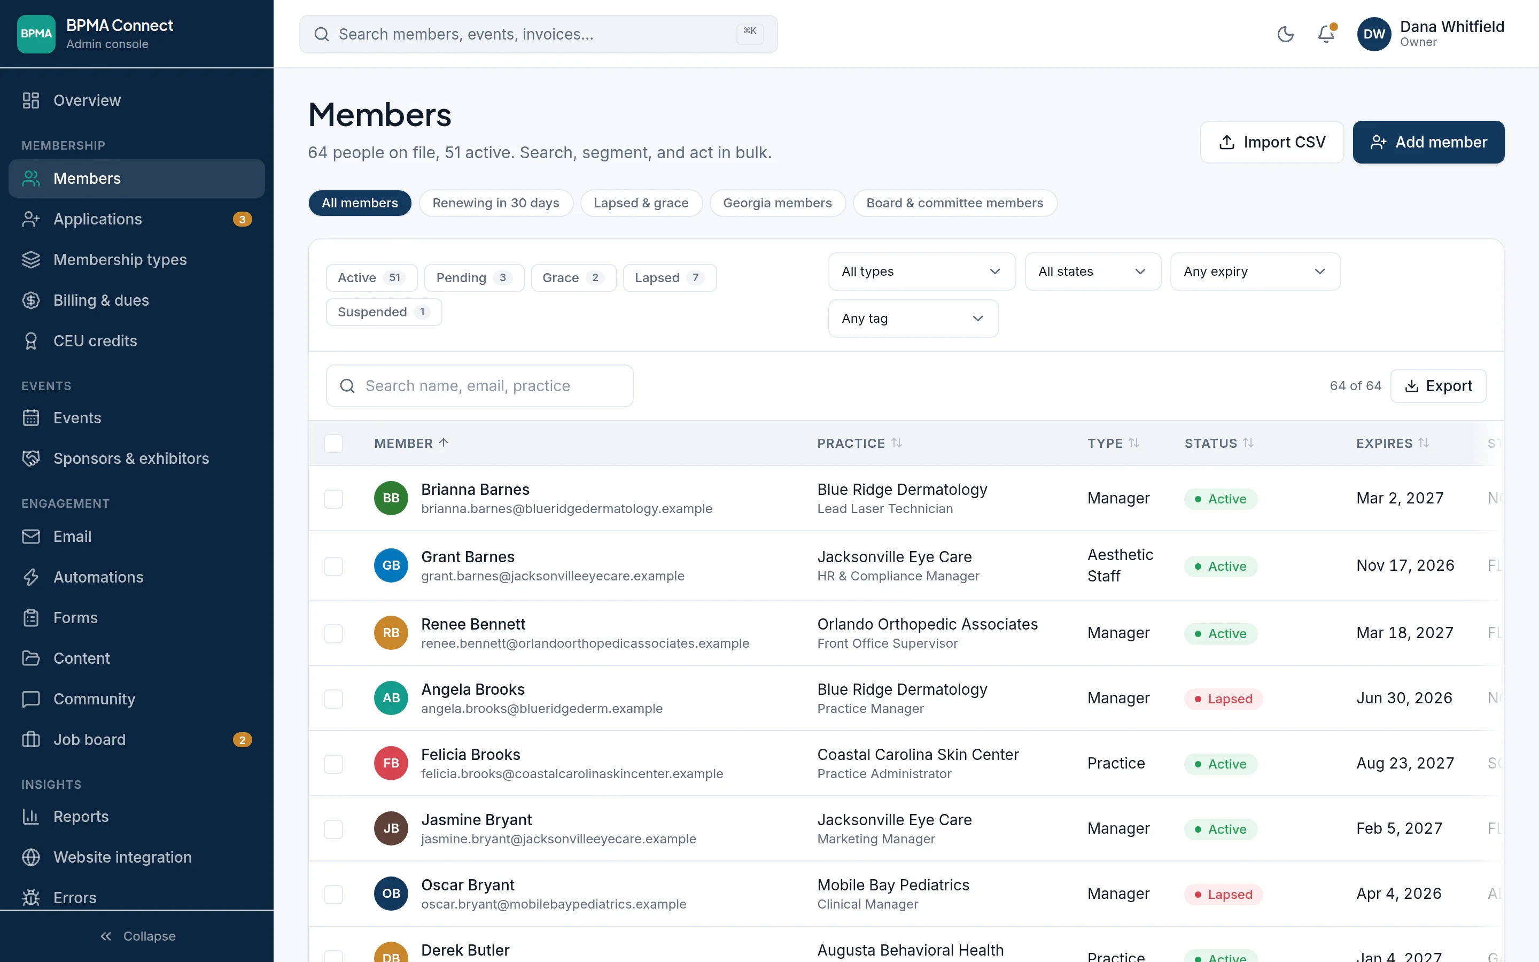This screenshot has height=962, width=1539.
Task: Filter by Suspended status chip
Action: point(384,313)
